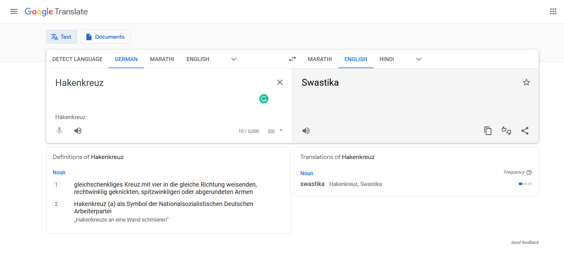The image size is (564, 271).
Task: Choose Detect Language as source
Action: pyautogui.click(x=77, y=59)
